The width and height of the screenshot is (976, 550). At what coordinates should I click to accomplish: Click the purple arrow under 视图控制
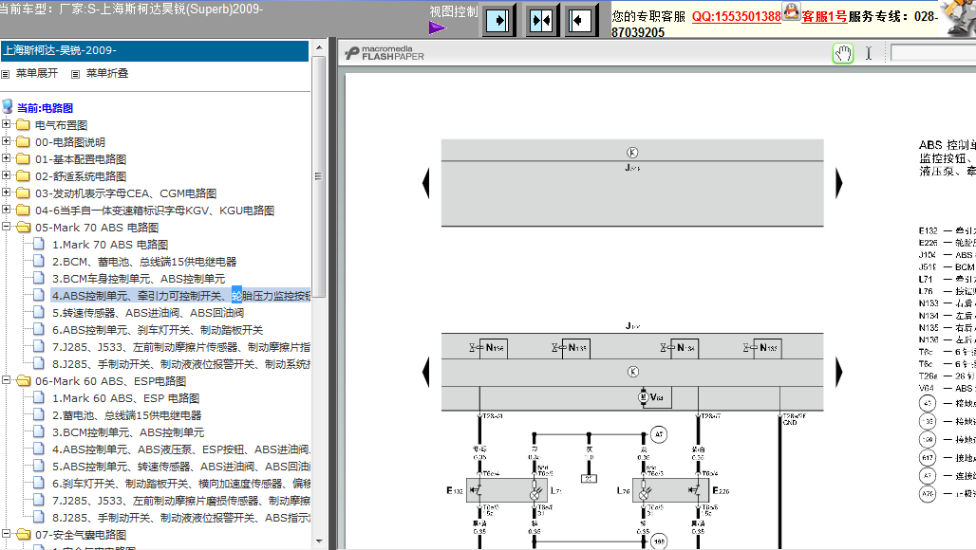[438, 27]
